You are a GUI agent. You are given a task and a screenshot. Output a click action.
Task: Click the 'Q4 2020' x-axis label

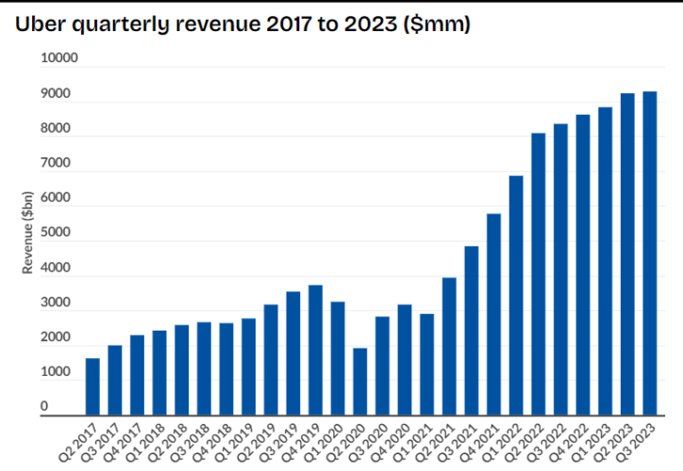coord(391,442)
